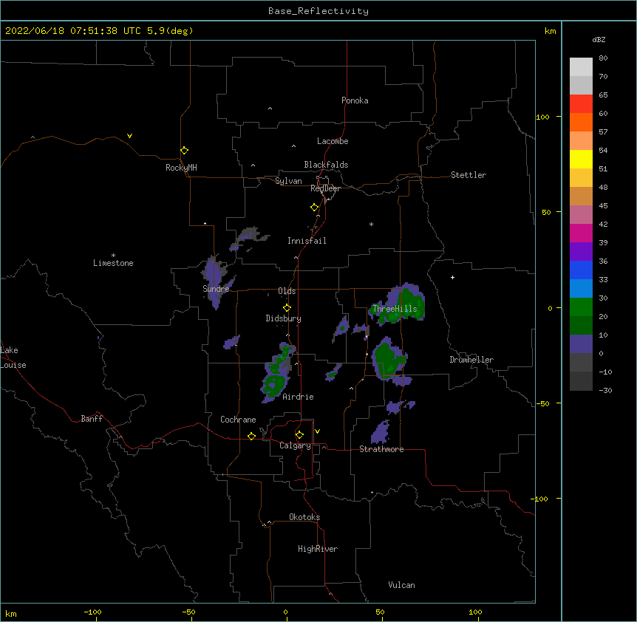Click the Base_Reflectivity title text

click(x=318, y=11)
